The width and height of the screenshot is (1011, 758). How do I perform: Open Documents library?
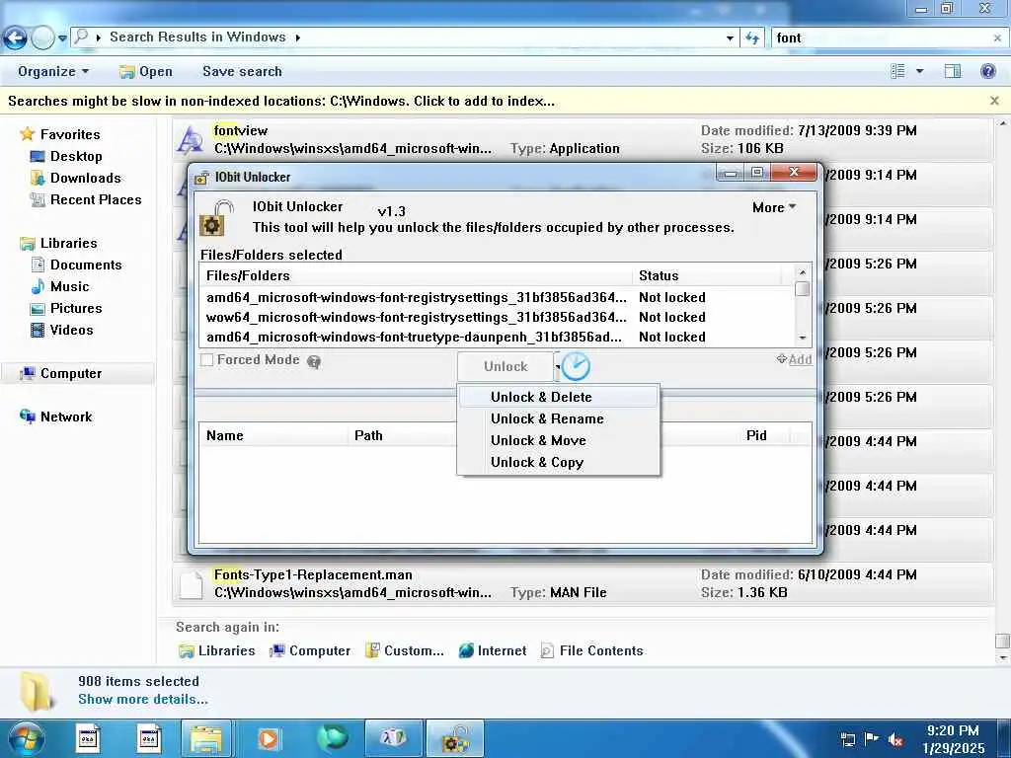(77, 265)
